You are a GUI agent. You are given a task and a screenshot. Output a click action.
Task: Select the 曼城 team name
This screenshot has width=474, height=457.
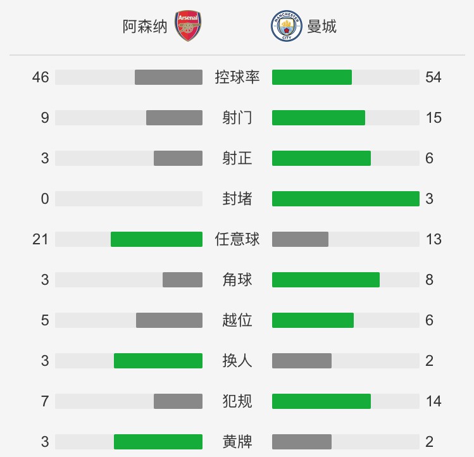[321, 27]
